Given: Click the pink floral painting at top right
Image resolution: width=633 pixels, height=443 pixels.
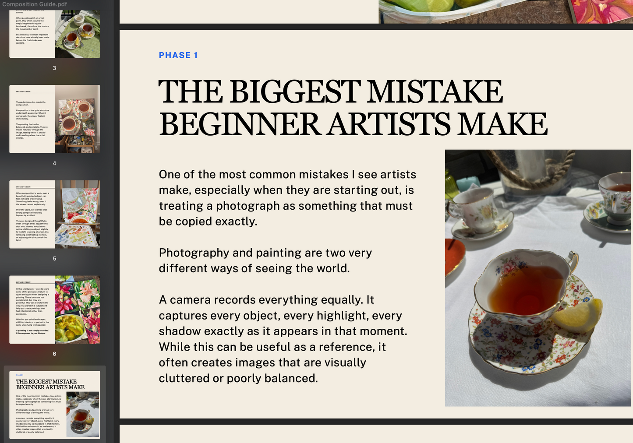Looking at the screenshot, I should coord(602,11).
